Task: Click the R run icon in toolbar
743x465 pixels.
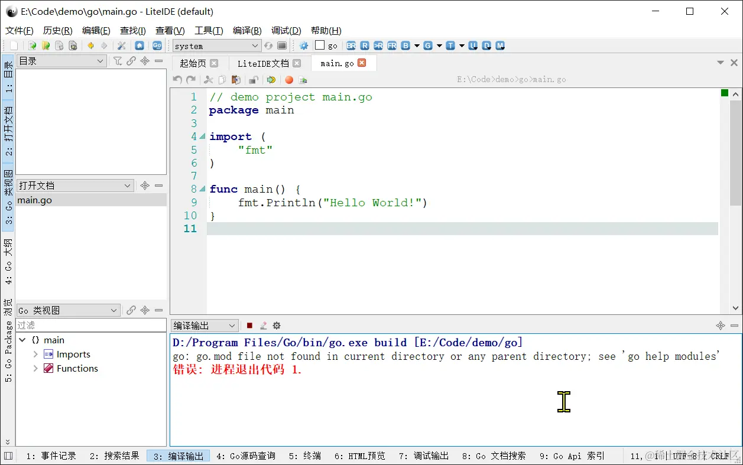Action: coord(365,45)
